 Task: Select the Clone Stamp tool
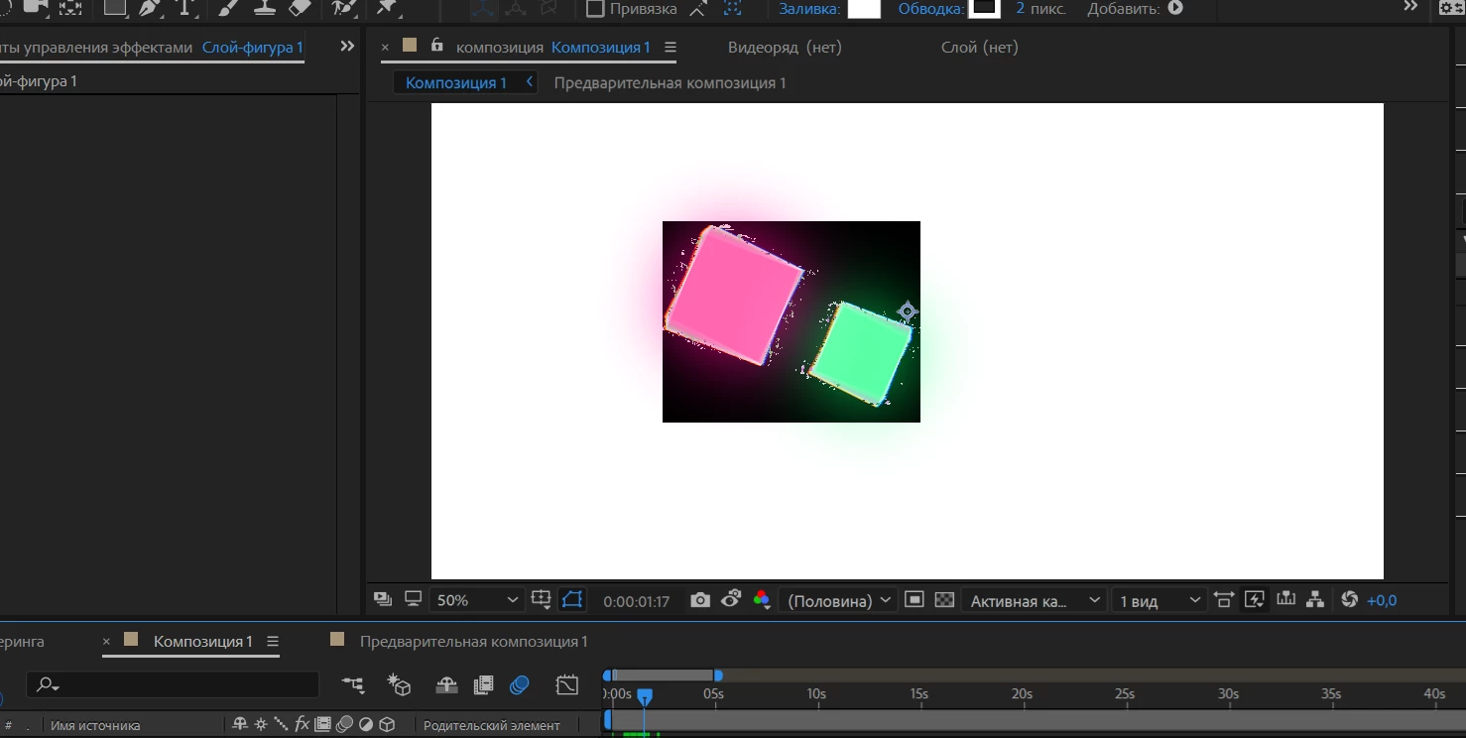(x=264, y=8)
